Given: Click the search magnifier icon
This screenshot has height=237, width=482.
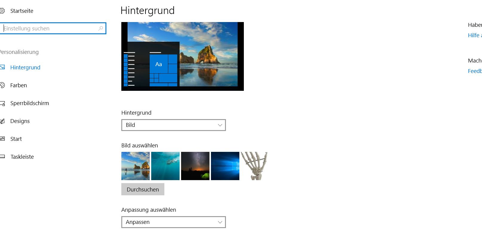Looking at the screenshot, I should pyautogui.click(x=101, y=28).
